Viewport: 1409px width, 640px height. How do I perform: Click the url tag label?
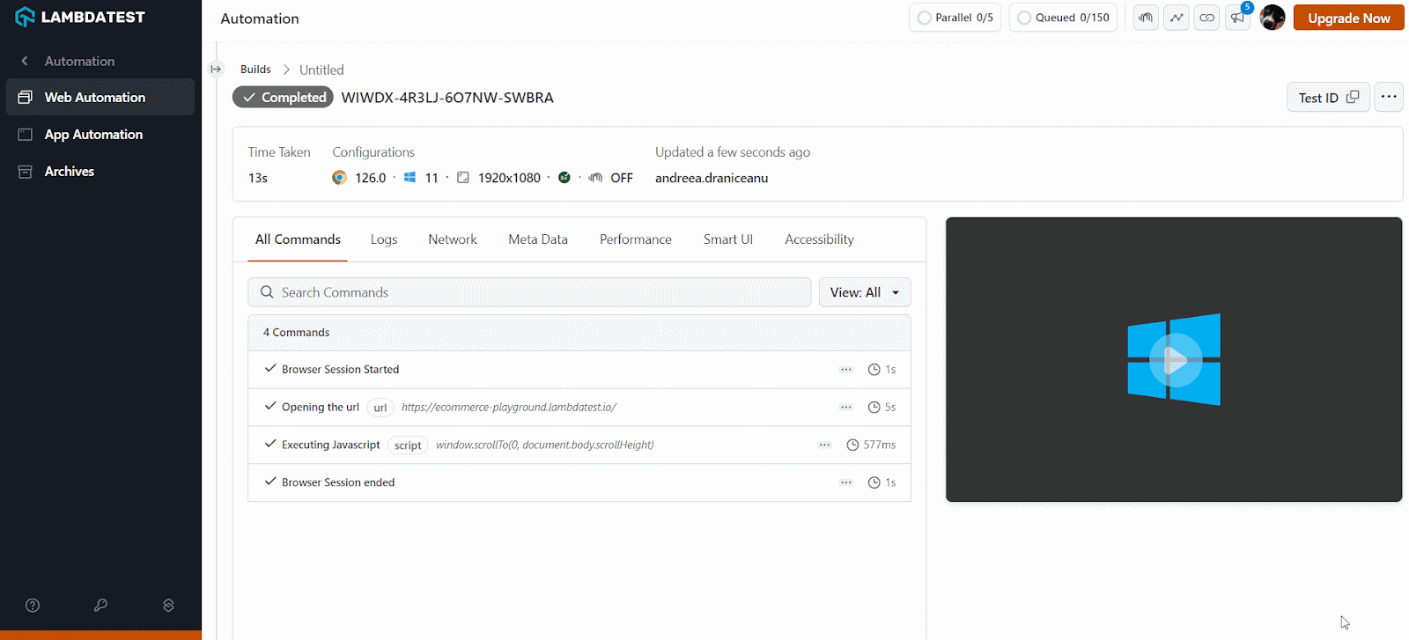[380, 408]
